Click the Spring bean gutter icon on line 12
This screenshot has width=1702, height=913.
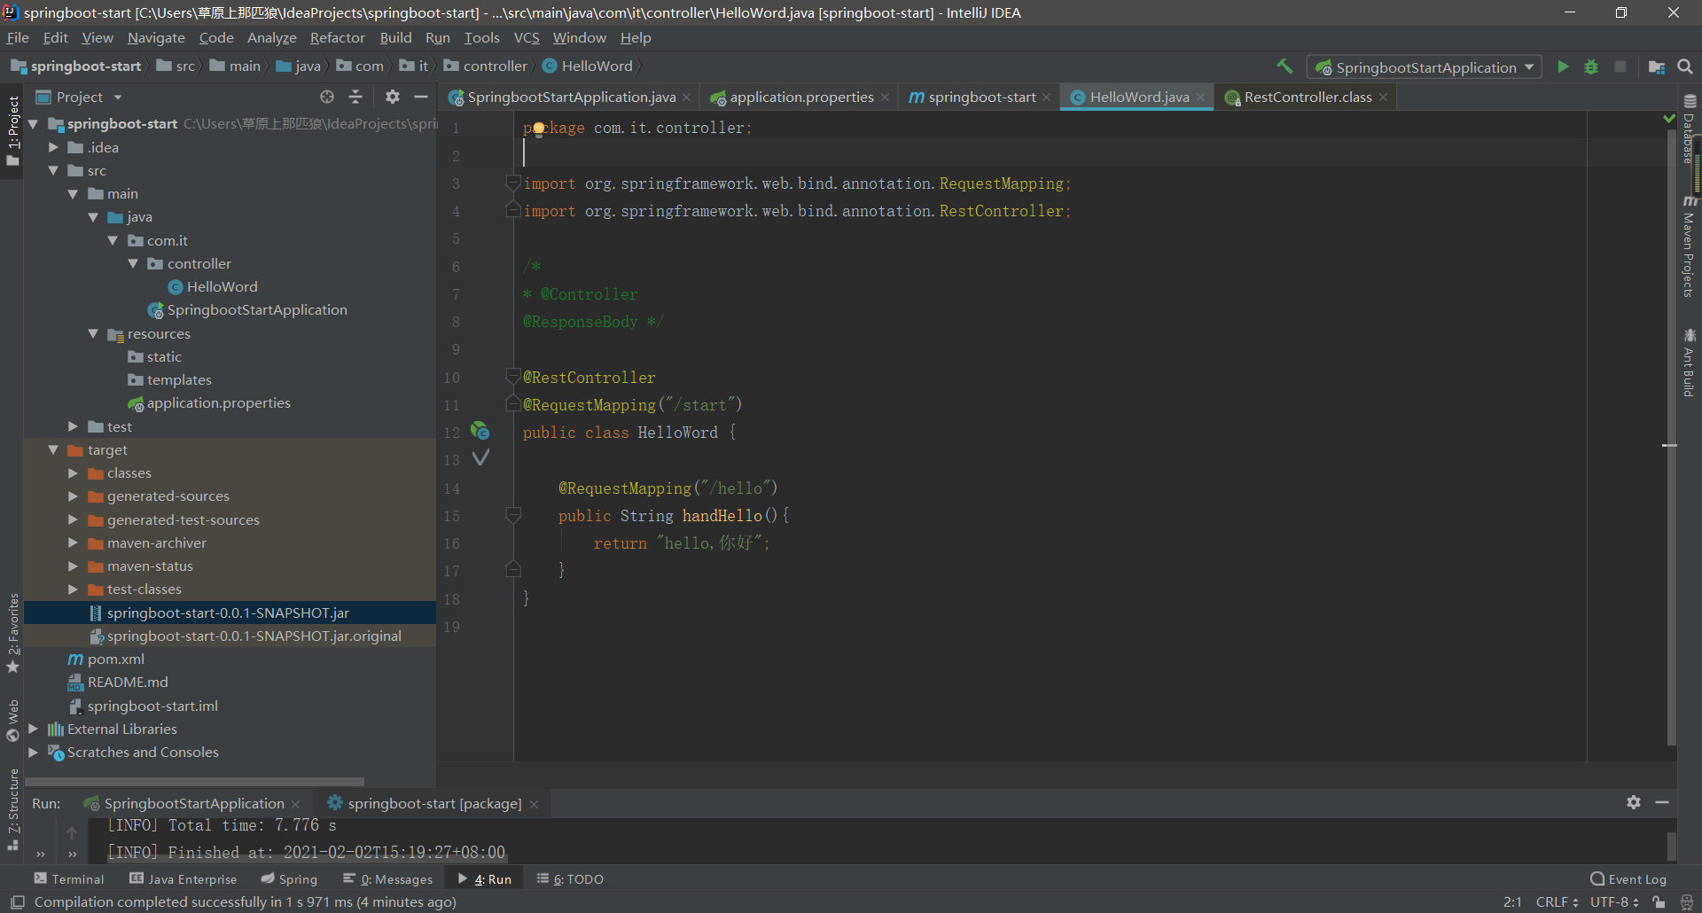coord(480,431)
